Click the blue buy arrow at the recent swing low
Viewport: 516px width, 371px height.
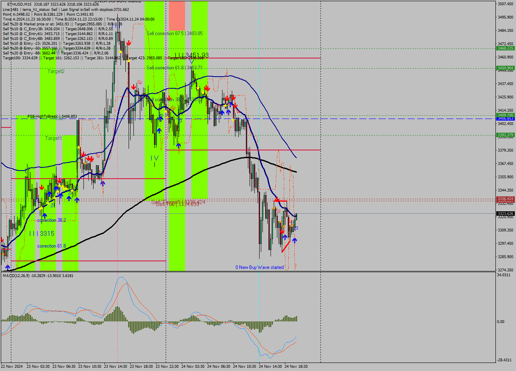click(x=295, y=240)
